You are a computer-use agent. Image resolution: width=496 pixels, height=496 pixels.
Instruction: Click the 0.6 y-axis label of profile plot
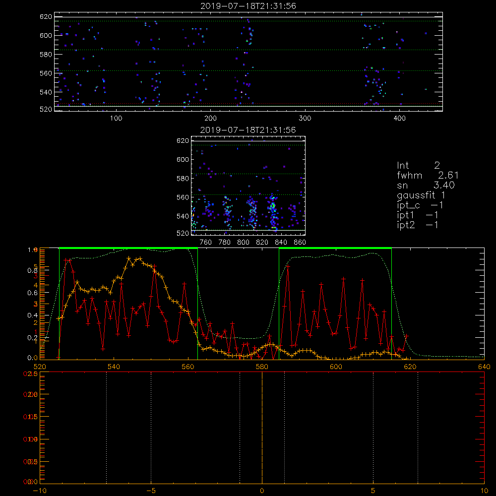coord(33,293)
